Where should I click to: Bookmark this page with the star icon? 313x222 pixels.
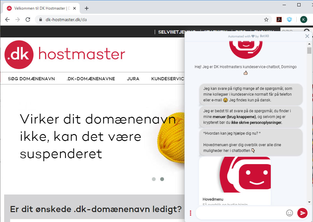[266, 20]
